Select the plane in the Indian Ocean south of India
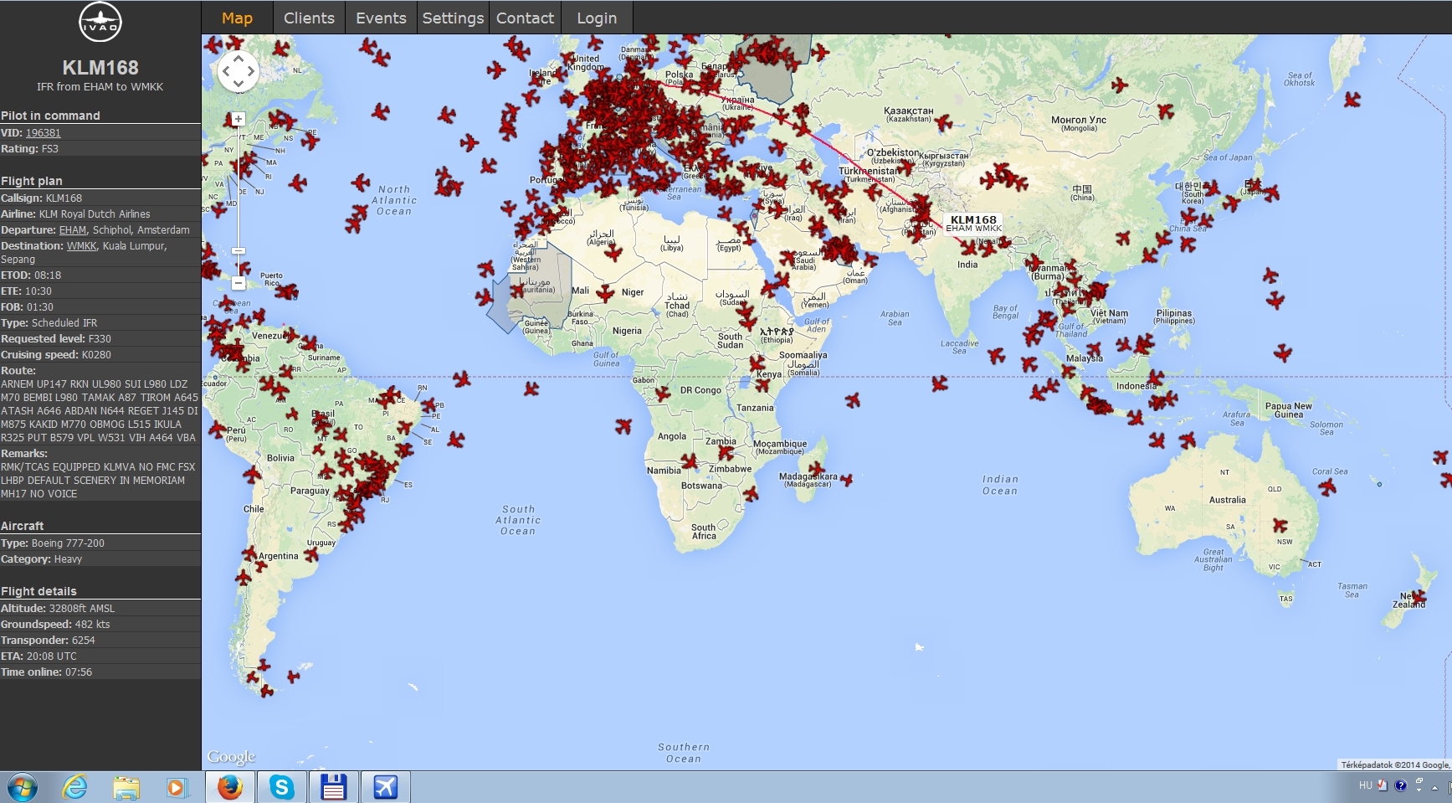Viewport: 1452px width, 803px height. tap(939, 384)
